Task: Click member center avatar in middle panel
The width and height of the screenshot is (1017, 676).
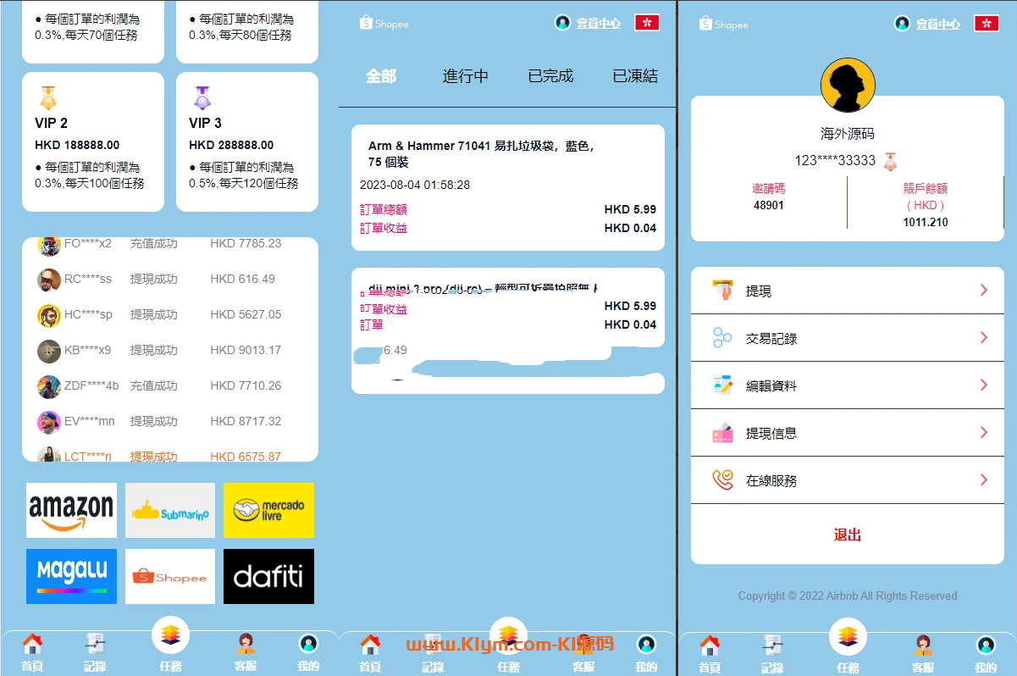Action: [x=562, y=23]
